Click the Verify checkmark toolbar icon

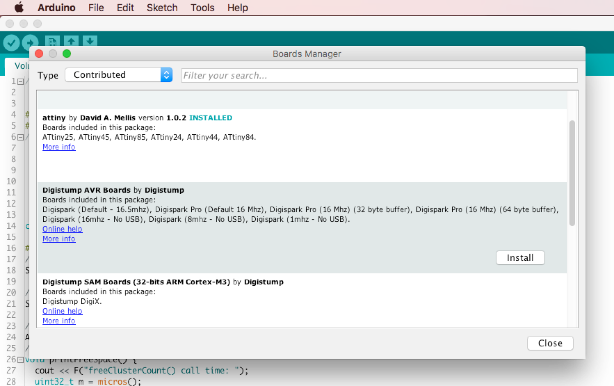pos(11,43)
